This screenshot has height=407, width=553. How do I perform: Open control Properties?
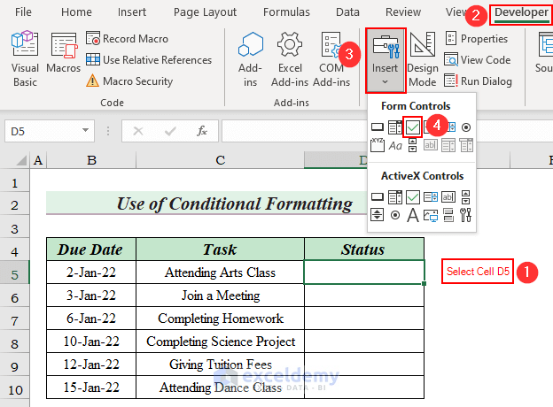pos(476,39)
